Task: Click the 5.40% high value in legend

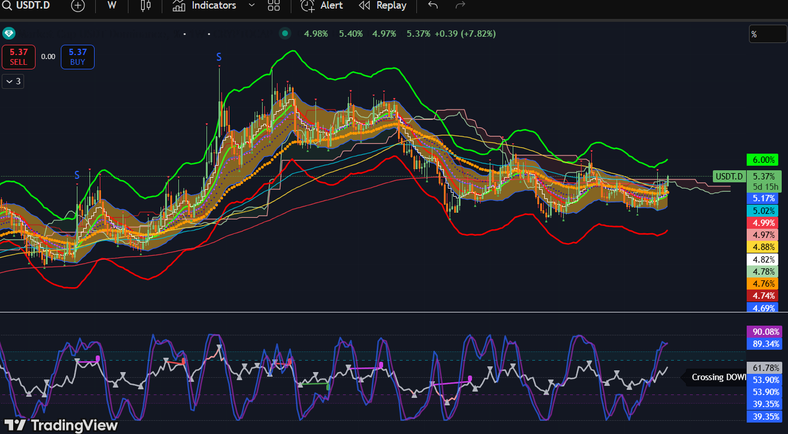Action: pyautogui.click(x=351, y=33)
